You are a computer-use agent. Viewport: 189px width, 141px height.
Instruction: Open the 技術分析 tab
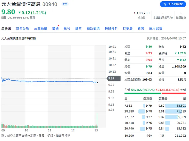coord(22,28)
